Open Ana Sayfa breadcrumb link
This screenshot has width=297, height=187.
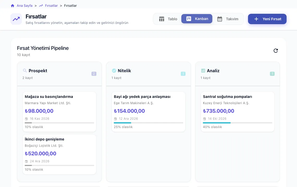point(25,6)
